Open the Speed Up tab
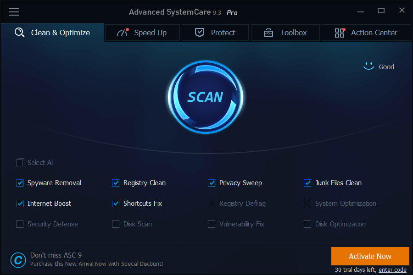Screen dimensions: 413x275 pyautogui.click(x=143, y=33)
